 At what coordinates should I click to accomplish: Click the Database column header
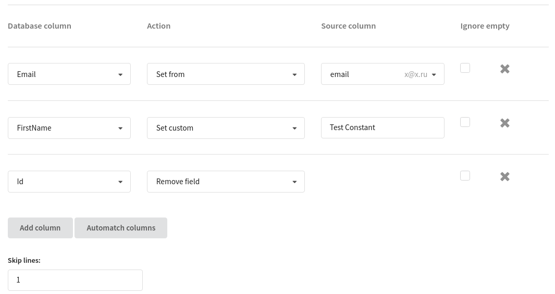click(x=40, y=26)
